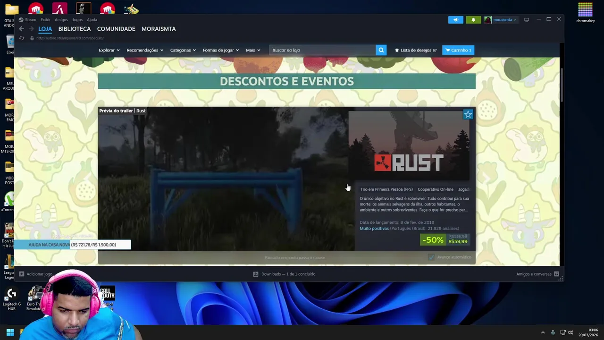Open Lista de desejos with star icon

(415, 50)
